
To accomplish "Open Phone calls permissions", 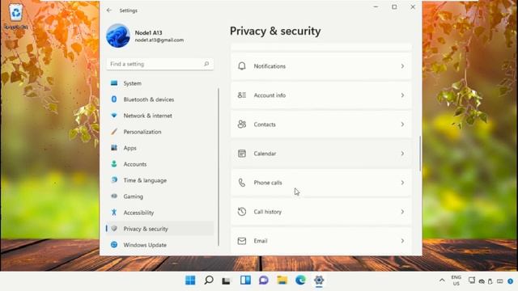I will (x=321, y=183).
